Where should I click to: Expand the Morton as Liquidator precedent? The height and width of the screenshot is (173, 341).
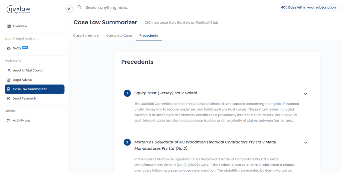306,143
